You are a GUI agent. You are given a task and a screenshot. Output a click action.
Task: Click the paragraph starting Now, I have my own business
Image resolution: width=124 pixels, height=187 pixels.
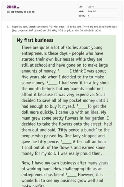(65, 174)
